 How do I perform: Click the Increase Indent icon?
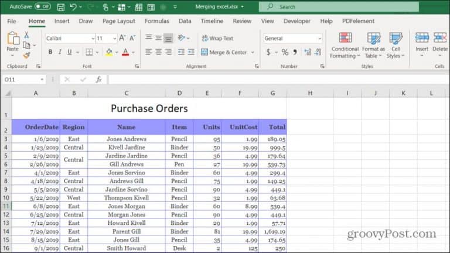point(191,52)
